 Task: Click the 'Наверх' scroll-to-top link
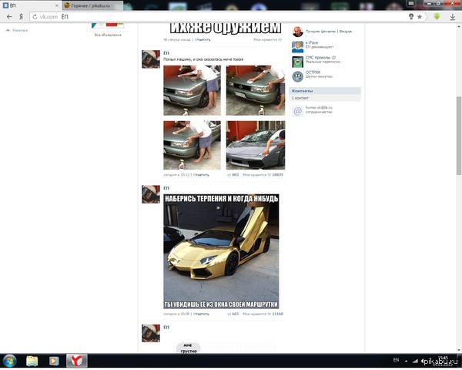(18, 29)
